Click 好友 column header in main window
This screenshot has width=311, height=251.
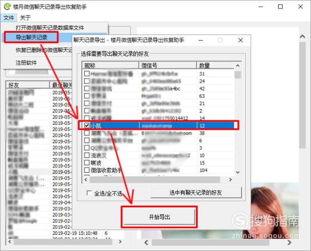pos(28,85)
